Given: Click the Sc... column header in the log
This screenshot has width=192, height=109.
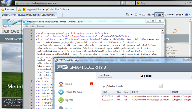Looking at the screenshot, I should [119, 92].
